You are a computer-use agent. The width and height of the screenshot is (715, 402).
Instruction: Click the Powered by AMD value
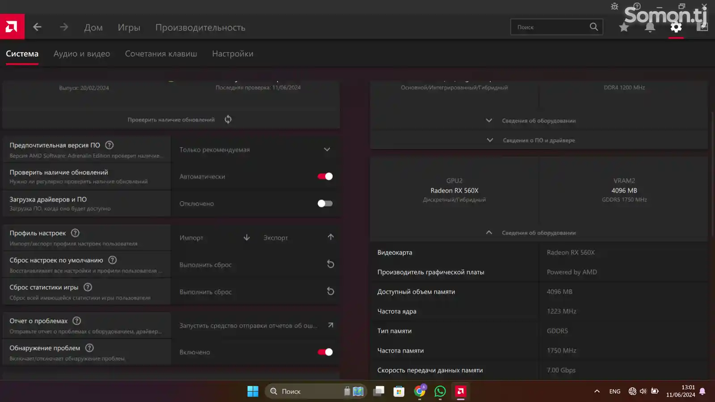pos(572,272)
